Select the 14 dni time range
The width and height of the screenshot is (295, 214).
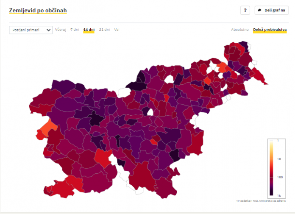tap(89, 30)
